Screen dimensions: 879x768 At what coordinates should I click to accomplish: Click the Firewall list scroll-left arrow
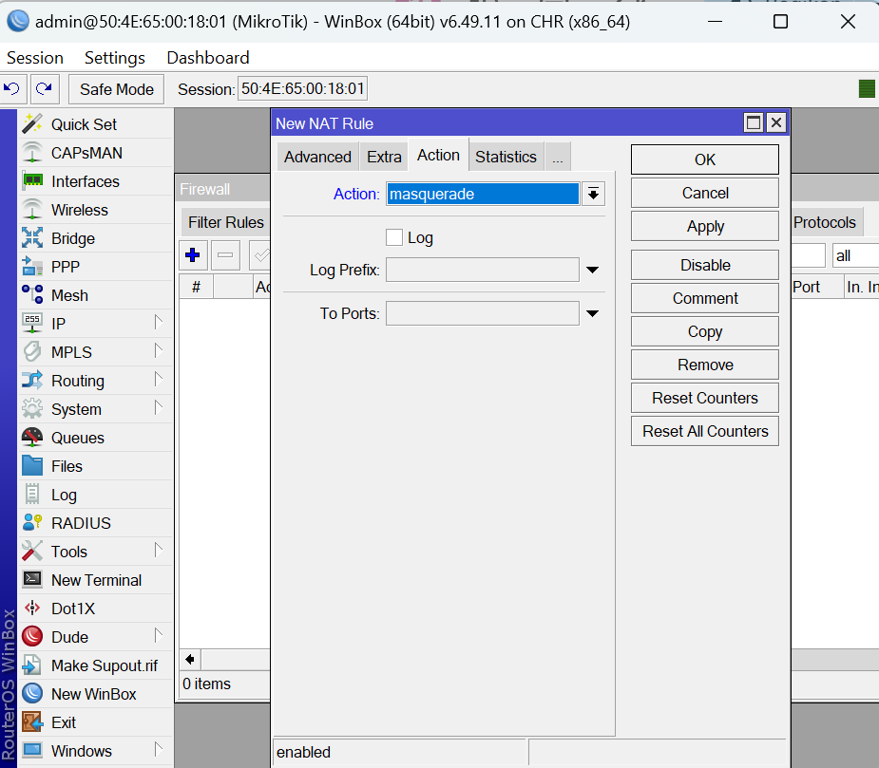coord(190,660)
